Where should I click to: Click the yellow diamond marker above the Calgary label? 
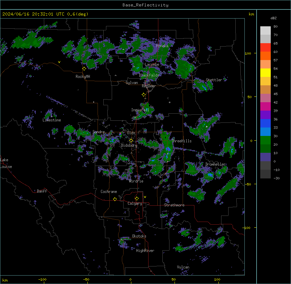click(137, 199)
